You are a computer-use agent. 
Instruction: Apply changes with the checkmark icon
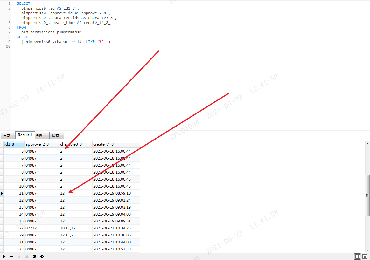[x=19, y=257]
